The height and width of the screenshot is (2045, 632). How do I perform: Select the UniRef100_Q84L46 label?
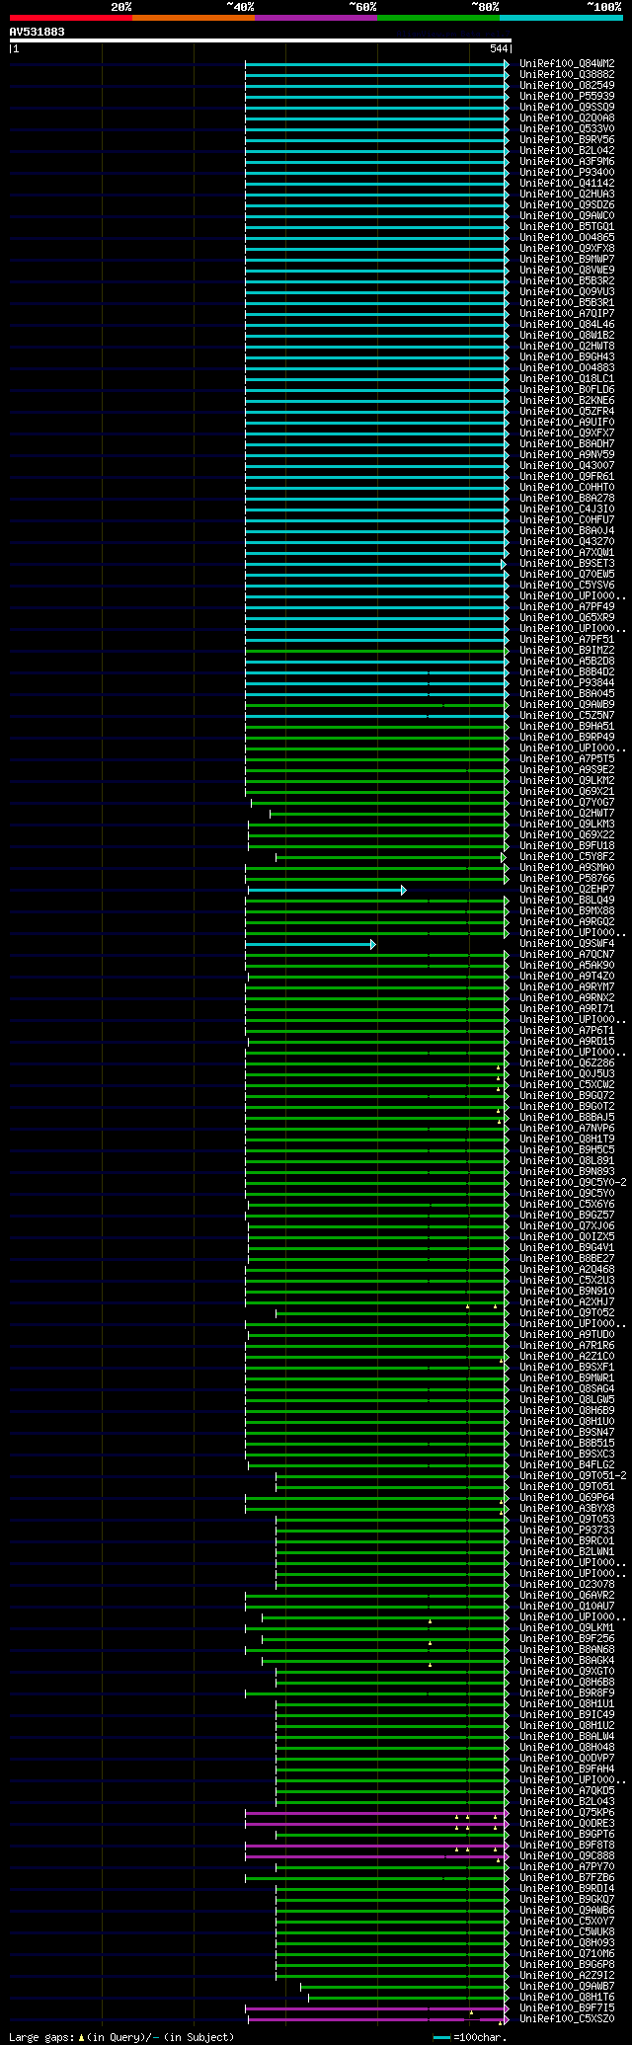tap(567, 325)
